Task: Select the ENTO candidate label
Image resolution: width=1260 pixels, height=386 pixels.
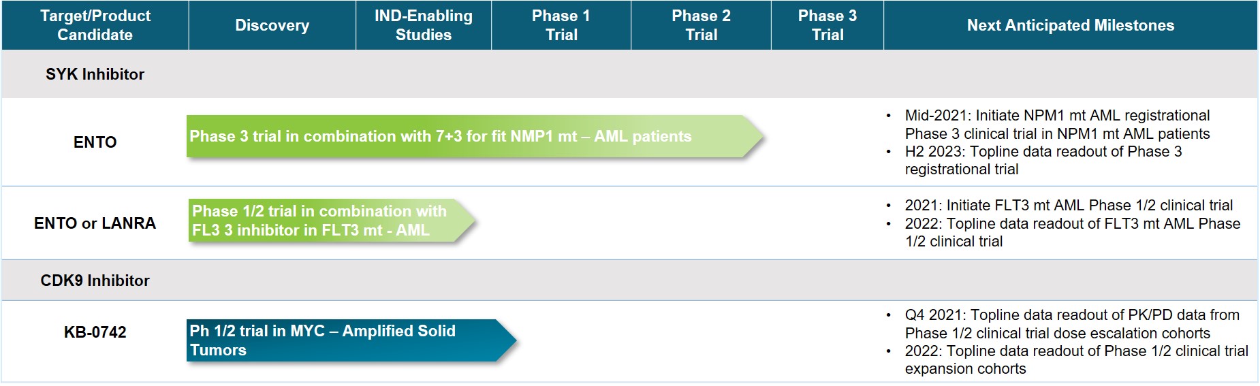Action: point(95,142)
